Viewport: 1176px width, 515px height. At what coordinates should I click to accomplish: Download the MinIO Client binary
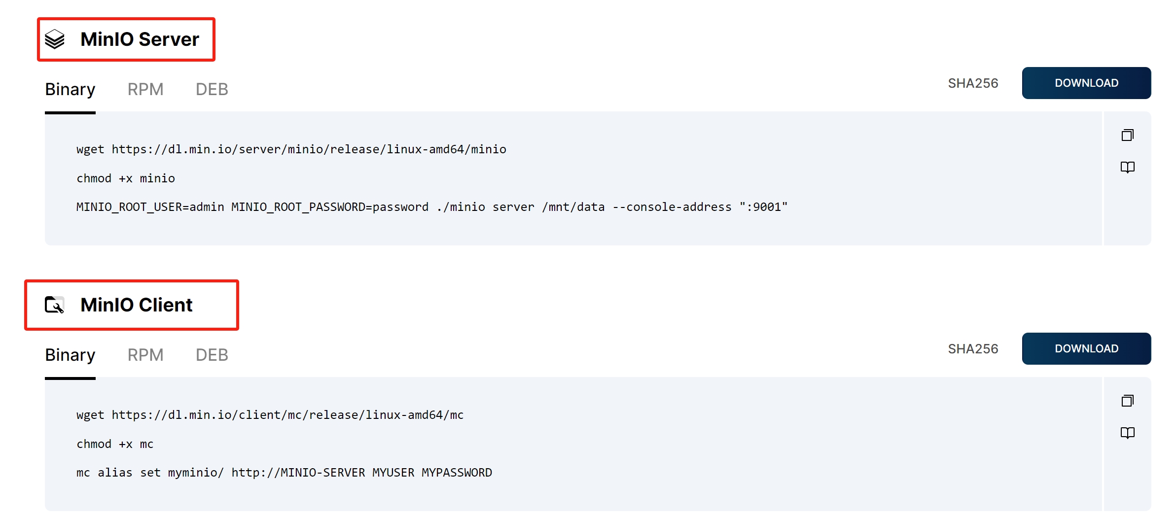pos(1086,349)
